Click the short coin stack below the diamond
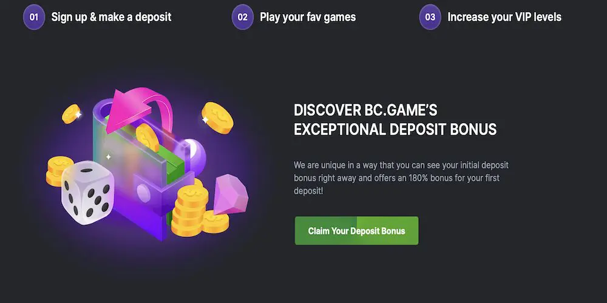 [215, 222]
